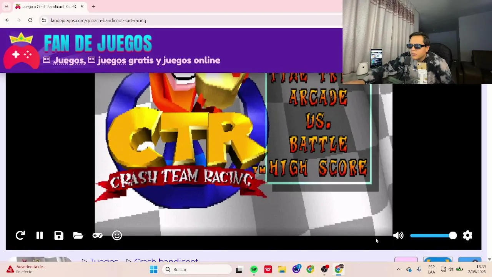Launch Spotify from the taskbar

coord(254,270)
